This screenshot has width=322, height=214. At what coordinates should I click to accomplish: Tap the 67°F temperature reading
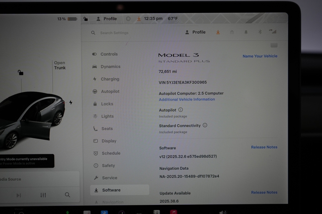tap(173, 19)
